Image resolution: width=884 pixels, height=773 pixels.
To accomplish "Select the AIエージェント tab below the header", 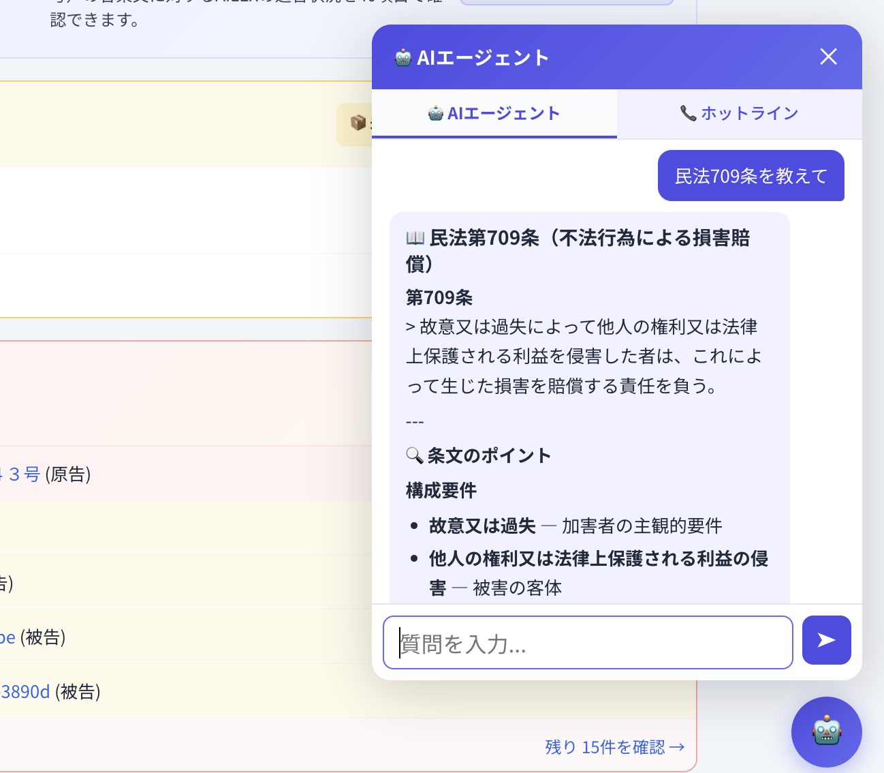I will [494, 114].
